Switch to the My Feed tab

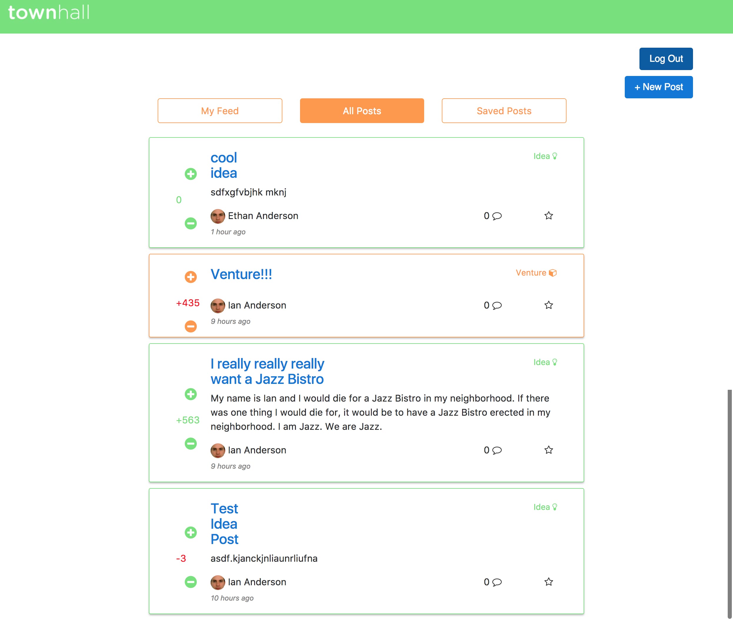[220, 111]
